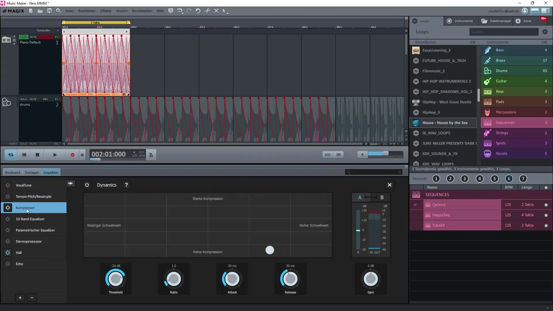The height and width of the screenshot is (311, 553).
Task: Open the Zoom dropdown in arranger
Action: (375, 144)
